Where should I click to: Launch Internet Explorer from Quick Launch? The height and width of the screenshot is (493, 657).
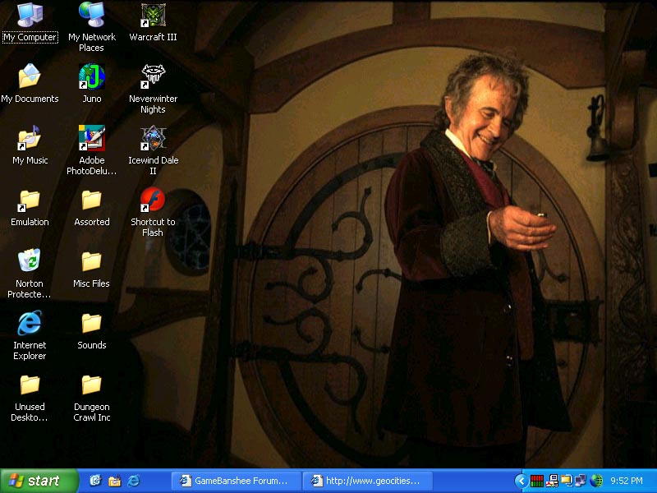[x=134, y=481]
